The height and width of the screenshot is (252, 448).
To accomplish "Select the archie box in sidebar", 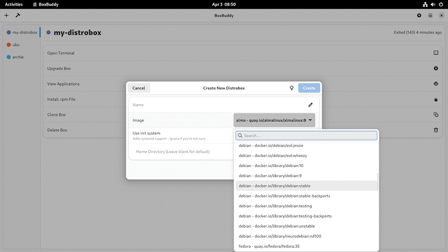I will 22,57.
